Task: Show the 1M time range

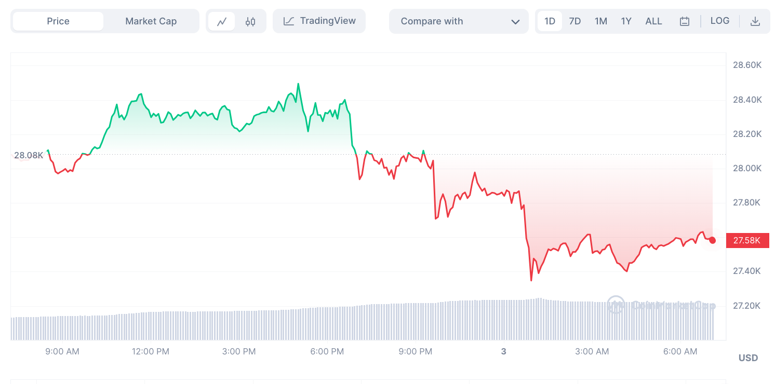Action: click(x=600, y=21)
